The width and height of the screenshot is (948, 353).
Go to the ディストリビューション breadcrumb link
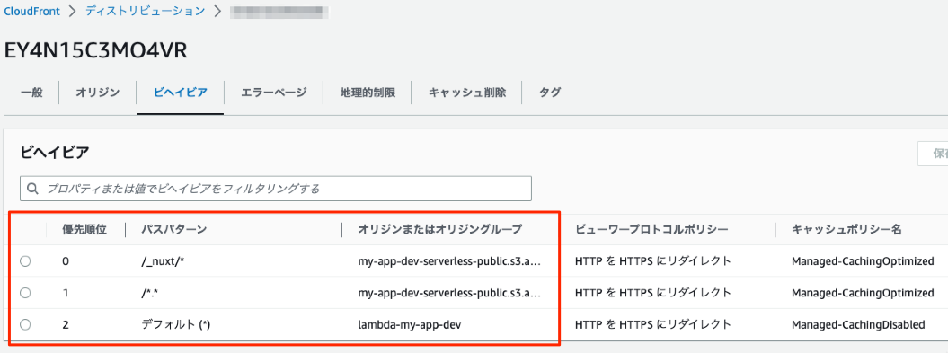[x=145, y=12]
